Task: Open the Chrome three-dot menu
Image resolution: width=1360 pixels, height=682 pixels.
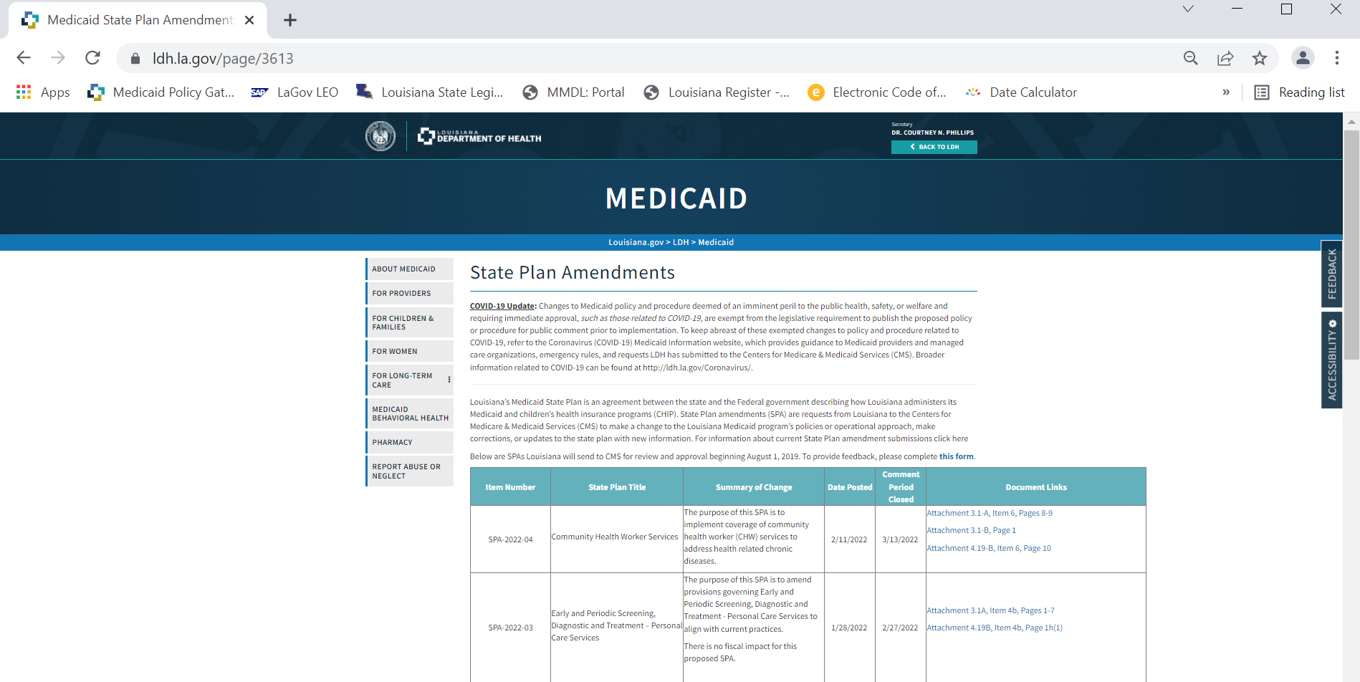Action: (x=1337, y=58)
